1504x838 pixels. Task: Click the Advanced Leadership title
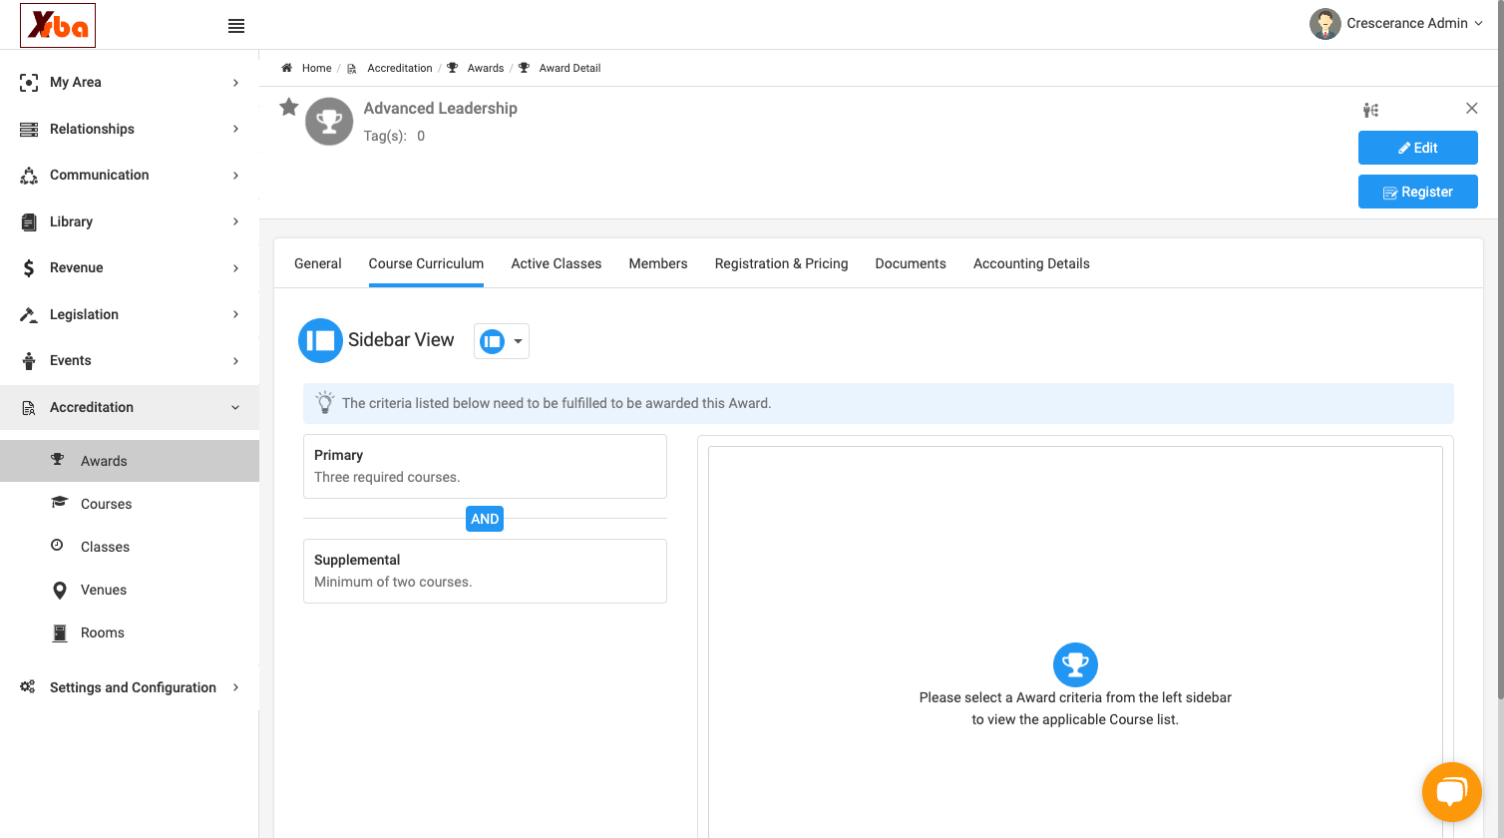[440, 108]
